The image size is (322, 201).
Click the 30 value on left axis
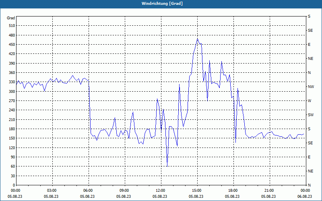13,176
